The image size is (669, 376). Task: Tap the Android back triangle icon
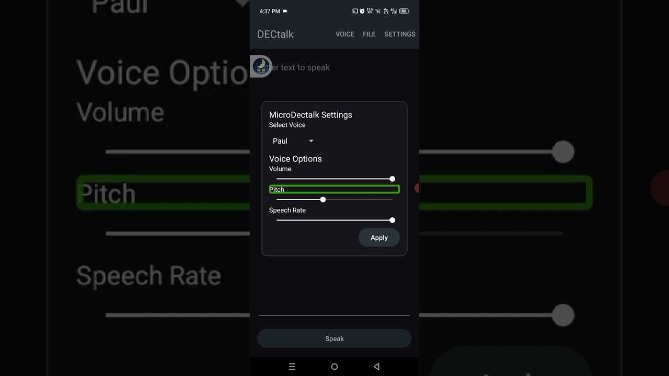coord(376,367)
